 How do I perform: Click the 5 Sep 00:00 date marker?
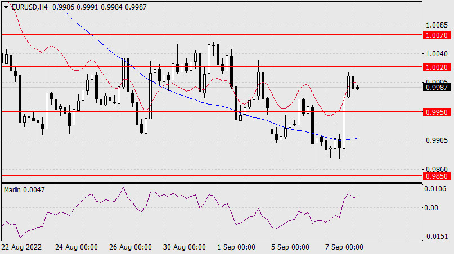[x=290, y=247]
